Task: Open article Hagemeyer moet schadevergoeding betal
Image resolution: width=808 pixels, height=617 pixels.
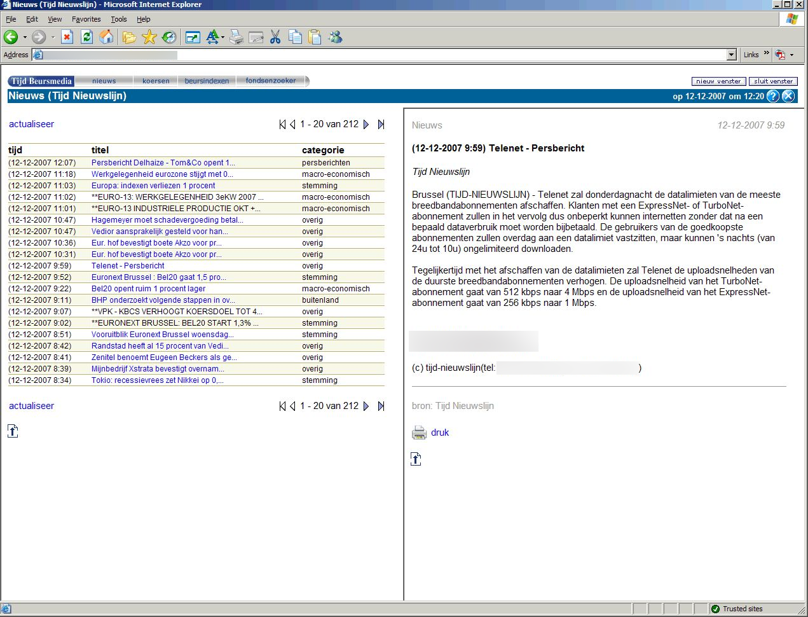Action: click(167, 220)
